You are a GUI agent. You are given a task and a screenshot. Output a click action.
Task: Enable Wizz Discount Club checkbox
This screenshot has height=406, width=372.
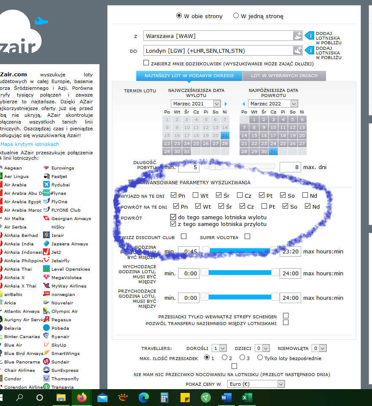183,237
